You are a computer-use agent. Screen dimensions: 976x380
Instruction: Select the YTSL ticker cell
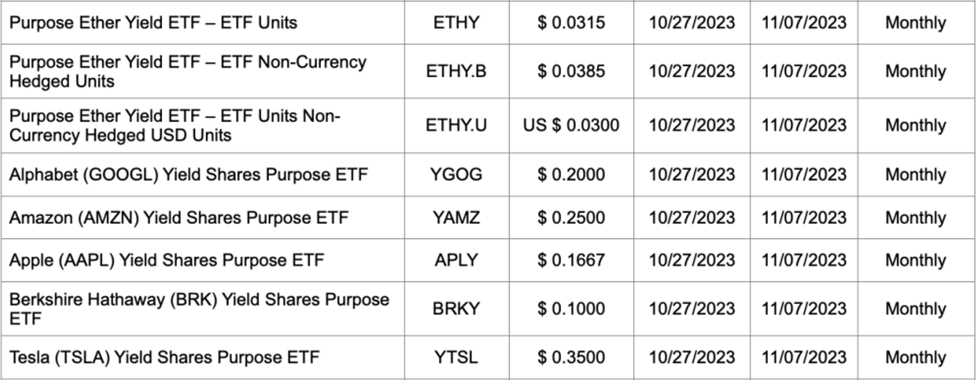[x=456, y=358]
